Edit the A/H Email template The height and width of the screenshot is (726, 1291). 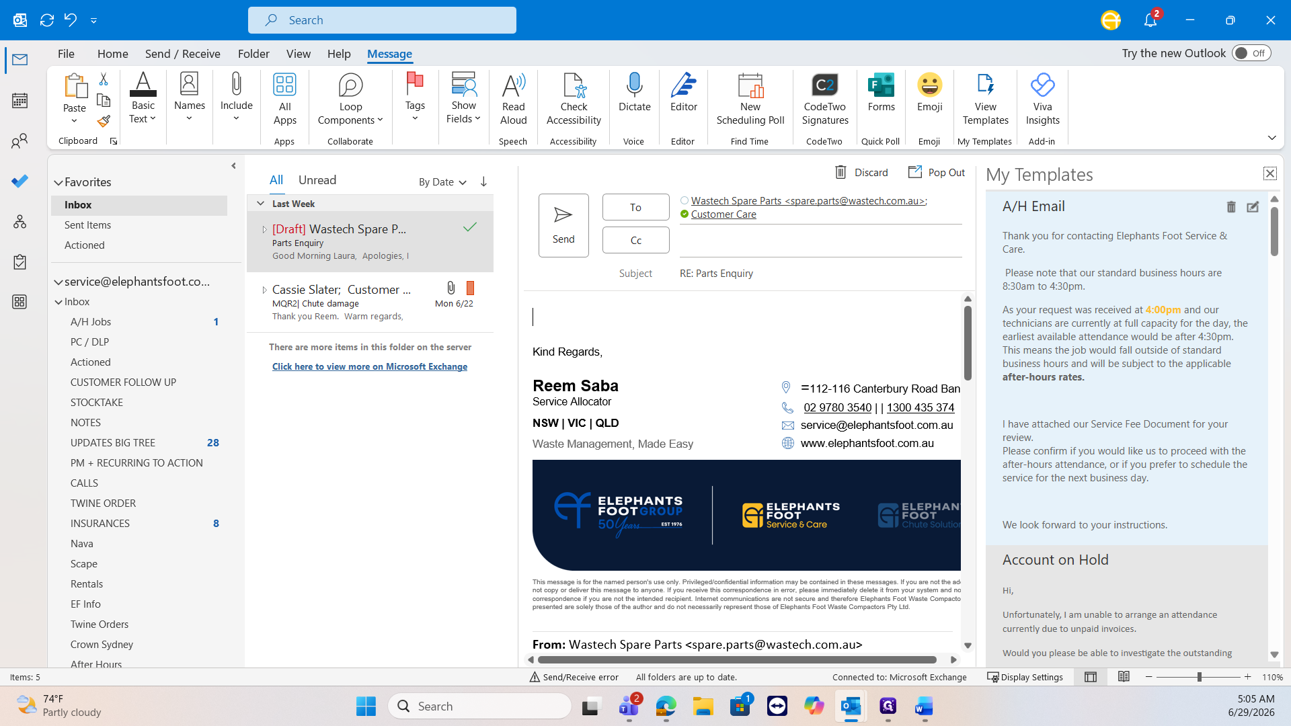(1253, 207)
